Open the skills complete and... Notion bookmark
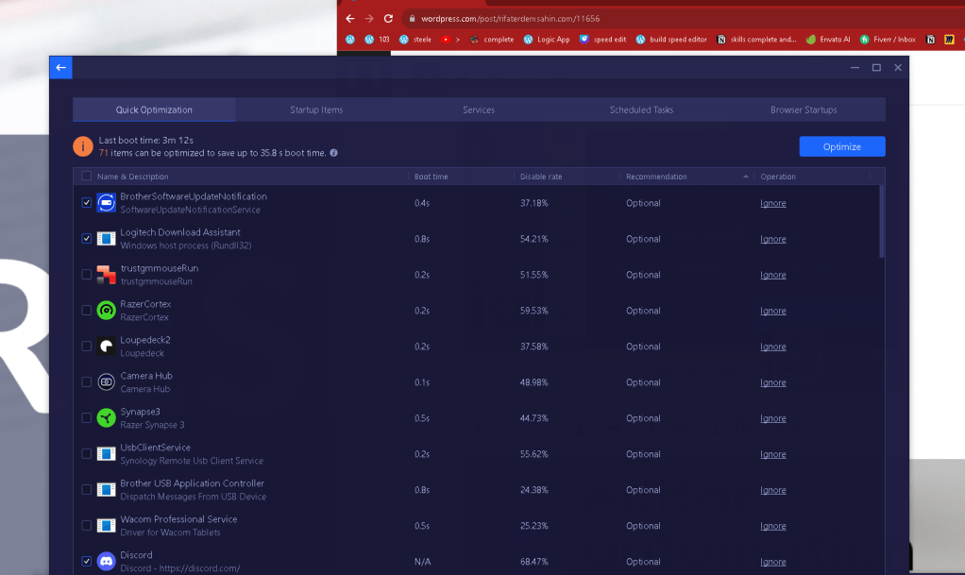This screenshot has width=965, height=575. pyautogui.click(x=756, y=40)
